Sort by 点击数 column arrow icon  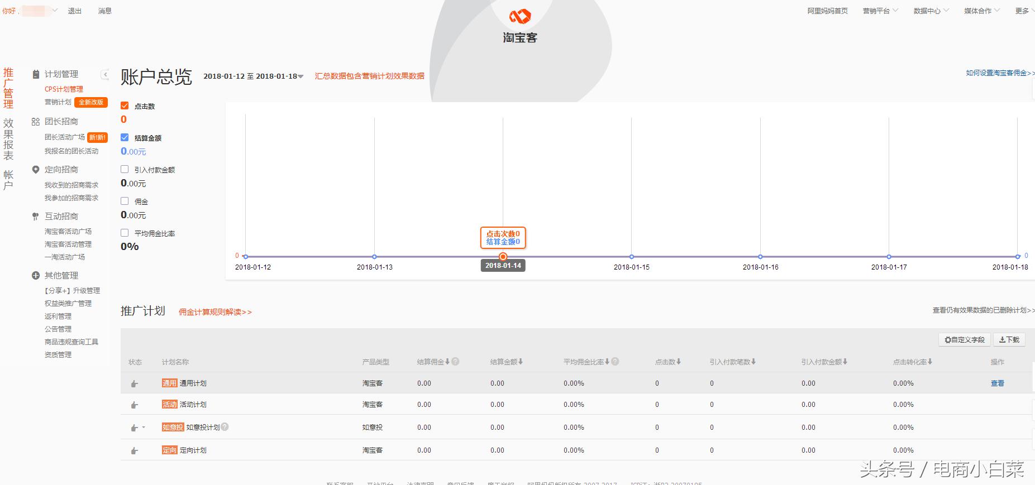[x=679, y=362]
